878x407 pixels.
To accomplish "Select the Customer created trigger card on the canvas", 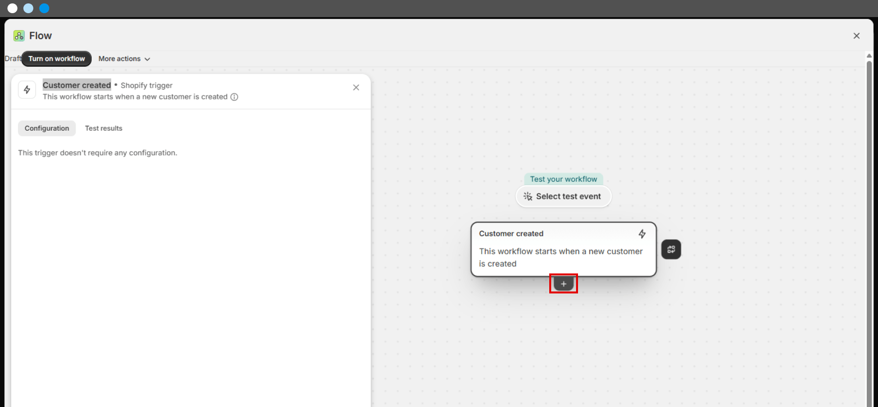I will (563, 250).
